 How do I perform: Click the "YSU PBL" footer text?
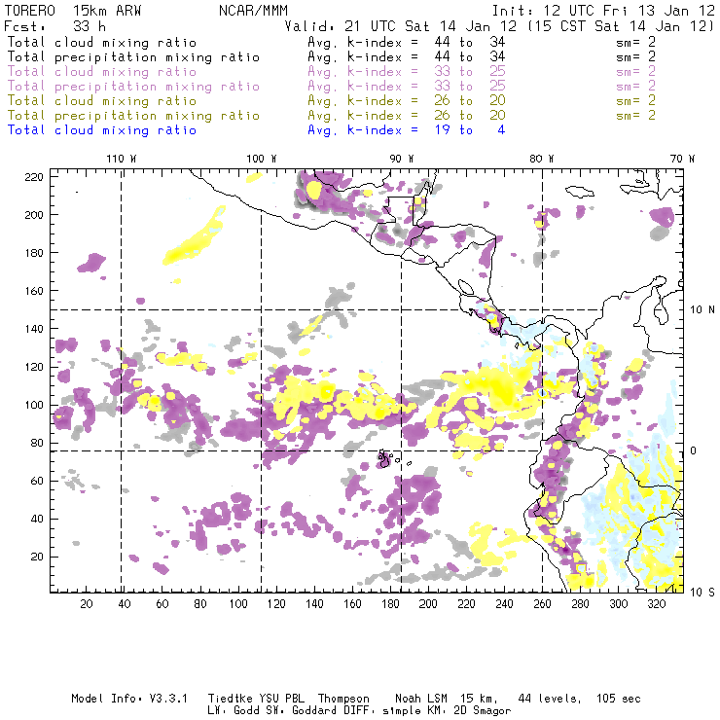pos(281,699)
